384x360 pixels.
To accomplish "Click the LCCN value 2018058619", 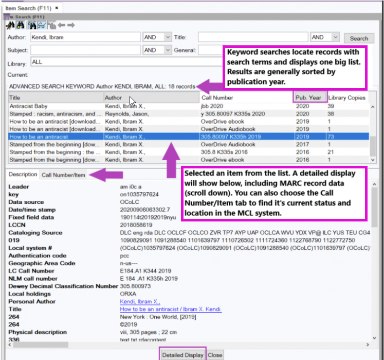I will click(136, 225).
